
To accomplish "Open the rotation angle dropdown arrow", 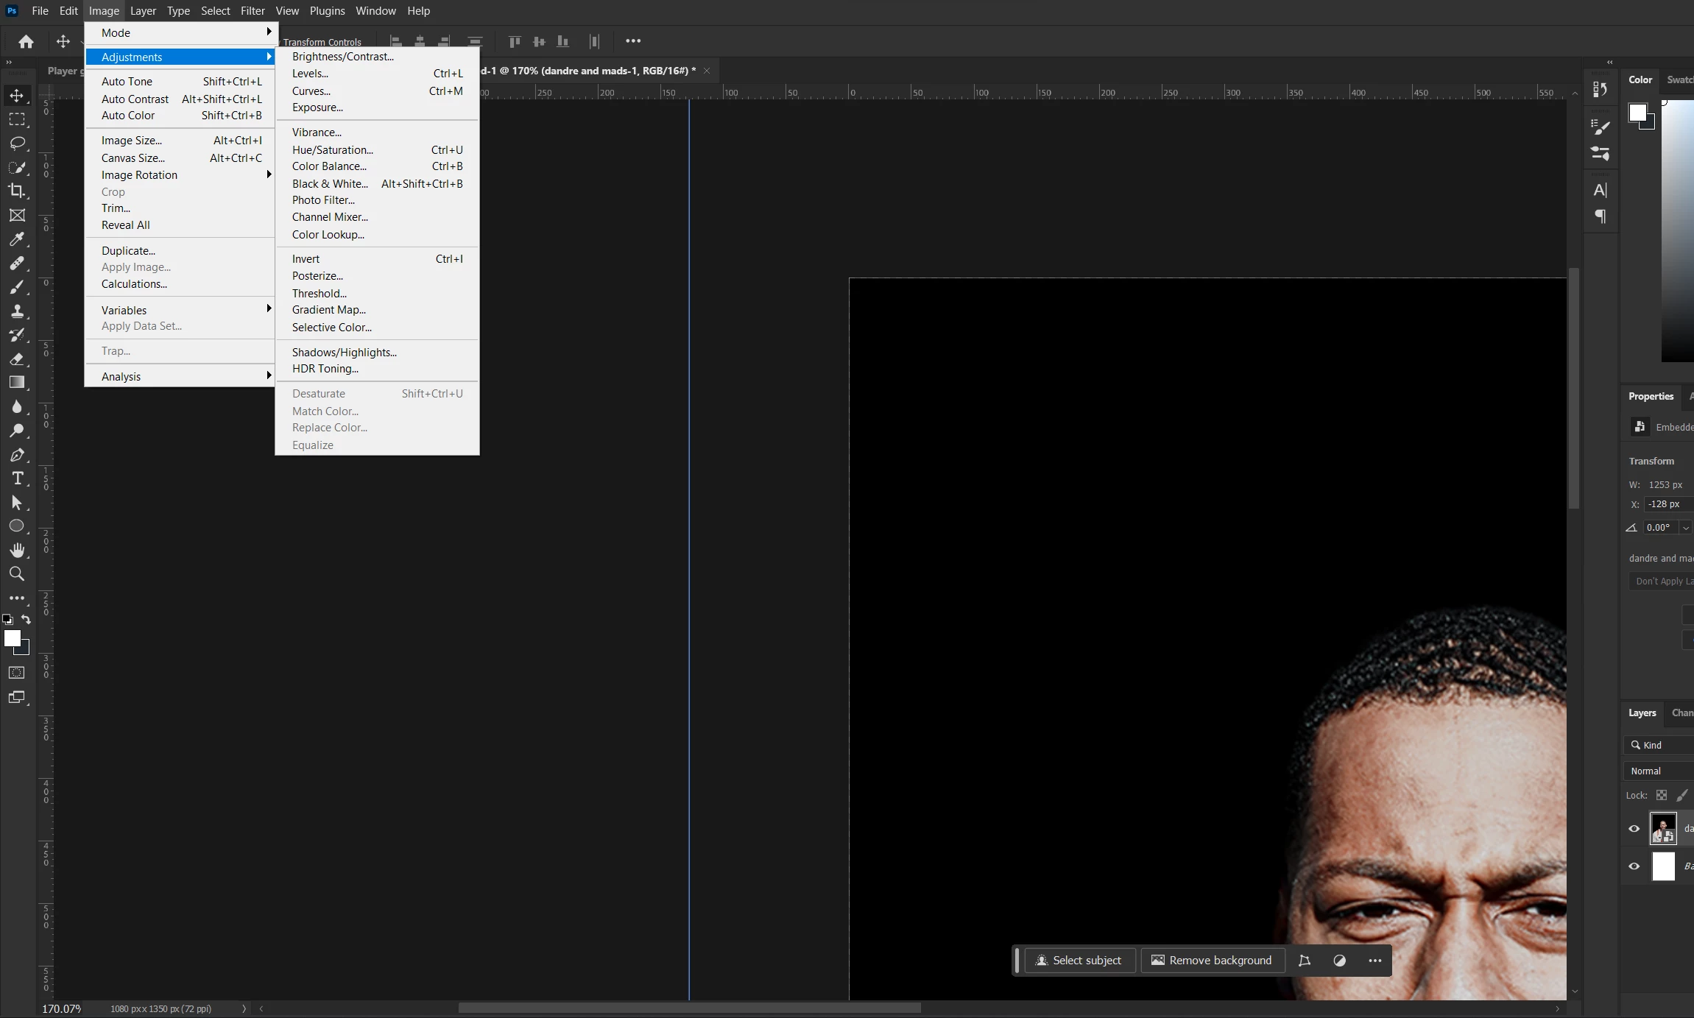I will pos(1685,528).
